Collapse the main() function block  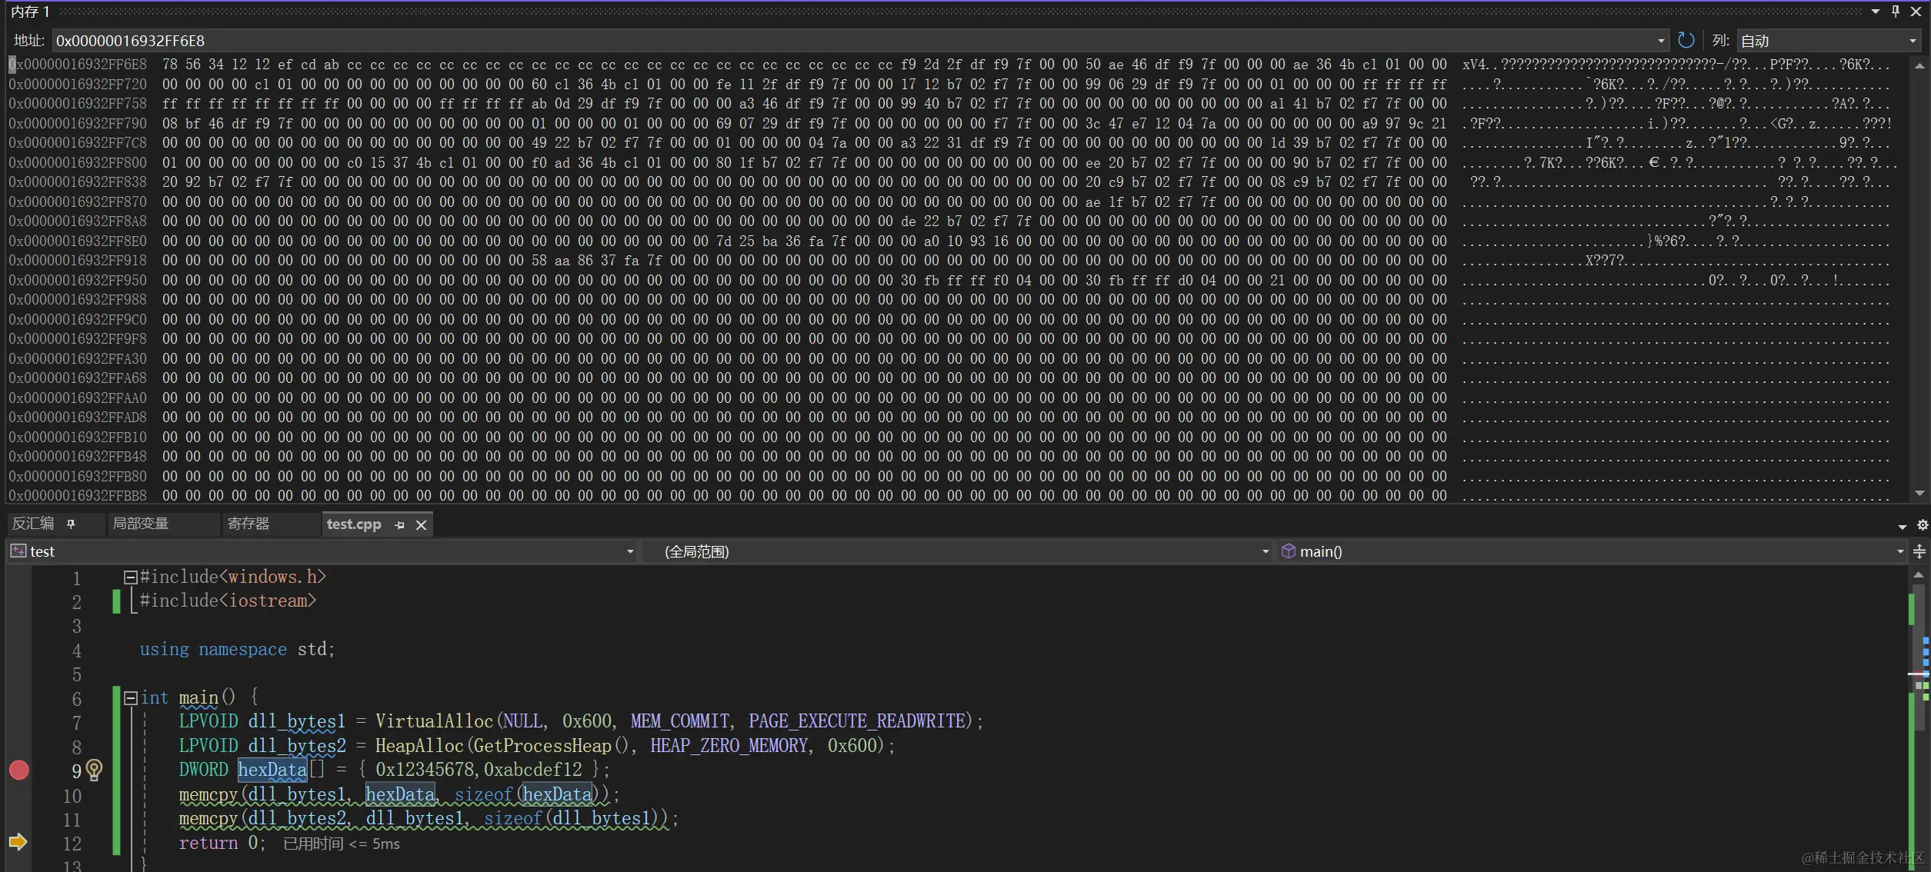click(x=131, y=697)
